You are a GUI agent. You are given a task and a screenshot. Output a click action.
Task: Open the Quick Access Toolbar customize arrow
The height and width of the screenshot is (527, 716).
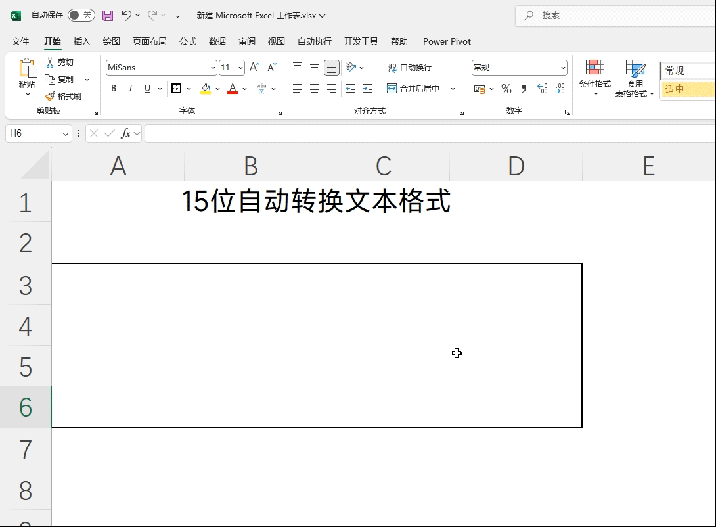pyautogui.click(x=177, y=16)
